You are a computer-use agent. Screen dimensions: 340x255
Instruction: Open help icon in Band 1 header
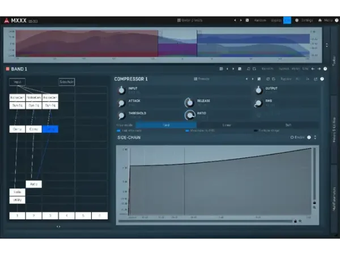coord(325,69)
